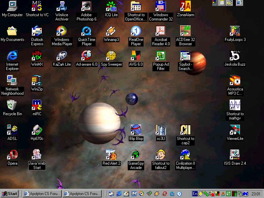Screen dimensions: 264x198
Task: Switch to the first Apolyton CS Forum taskbar window
Action: pyautogui.click(x=42, y=194)
